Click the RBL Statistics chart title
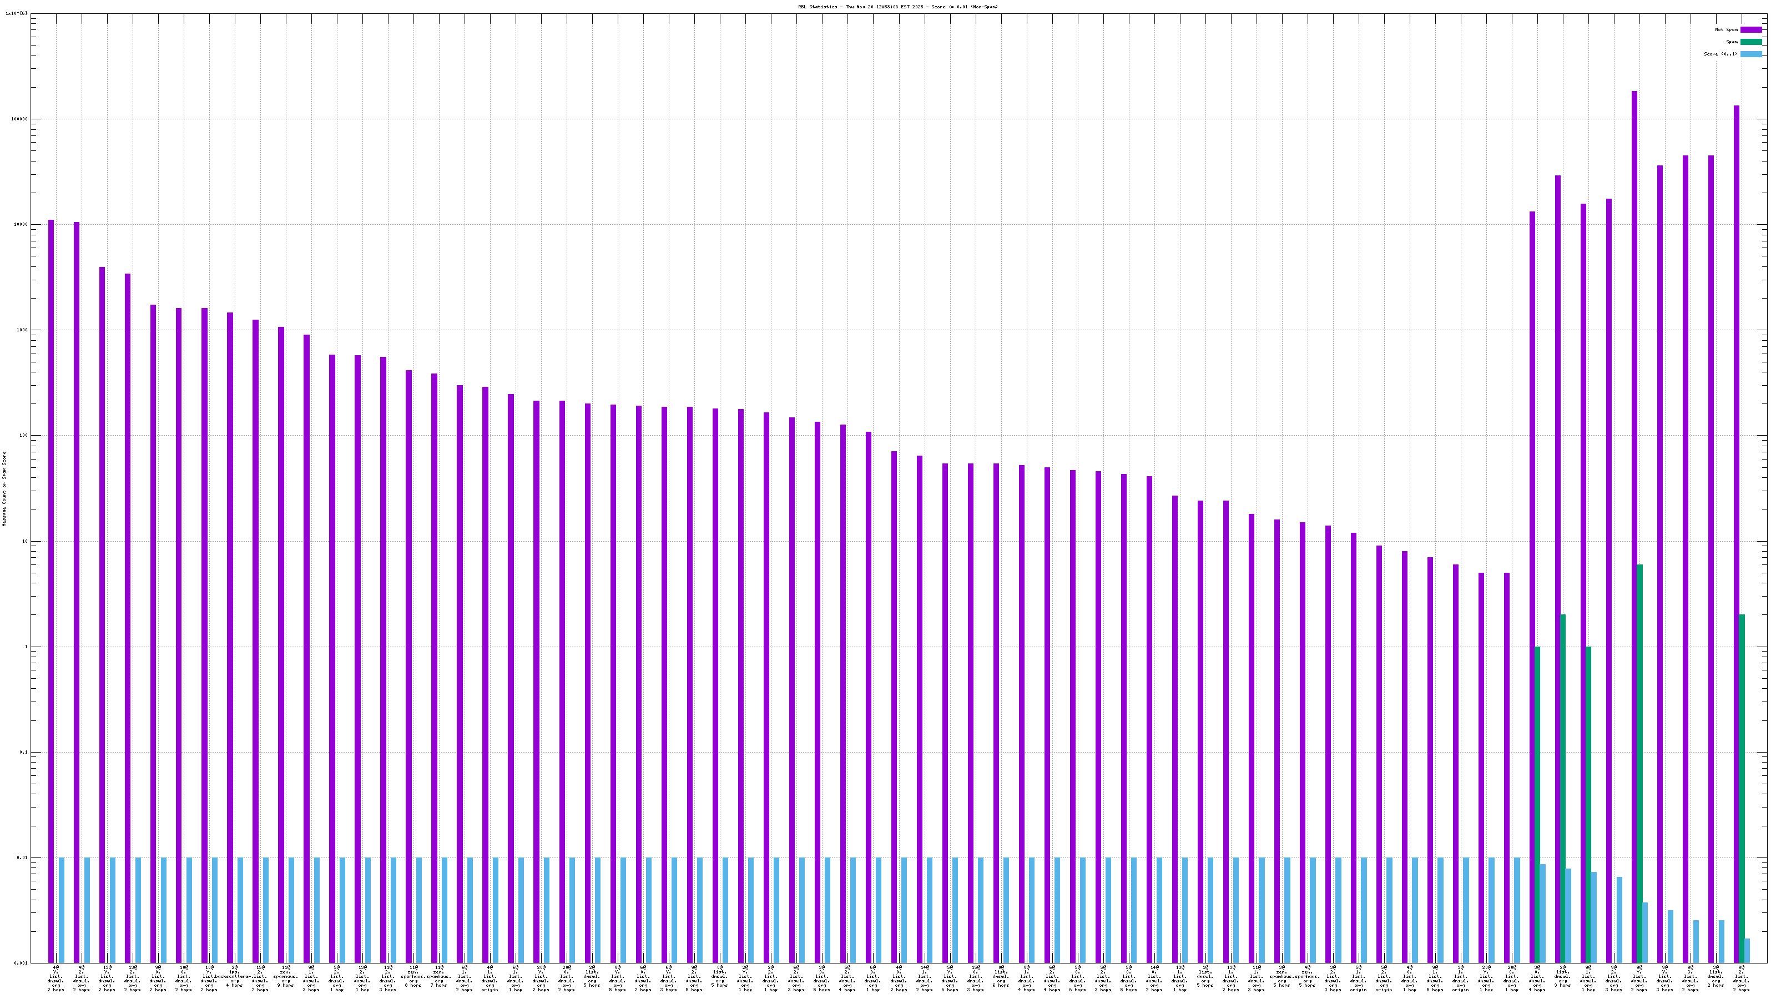 click(897, 7)
